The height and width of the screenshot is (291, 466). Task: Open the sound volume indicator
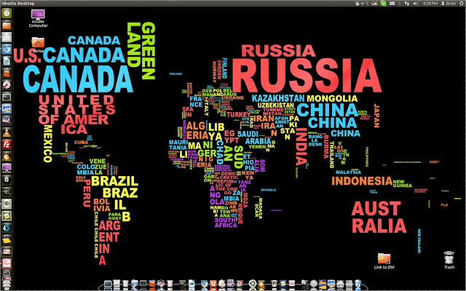point(415,3)
